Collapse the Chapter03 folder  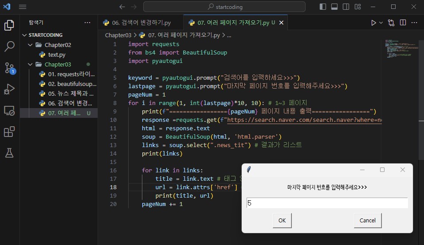30,64
